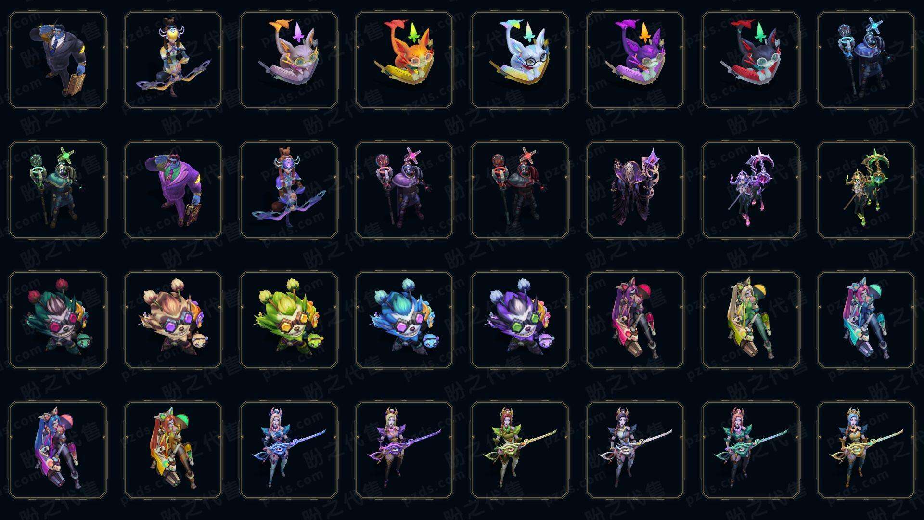The height and width of the screenshot is (520, 924).
Task: Choose the orange haired gunner with green balloon
Action: [173, 450]
